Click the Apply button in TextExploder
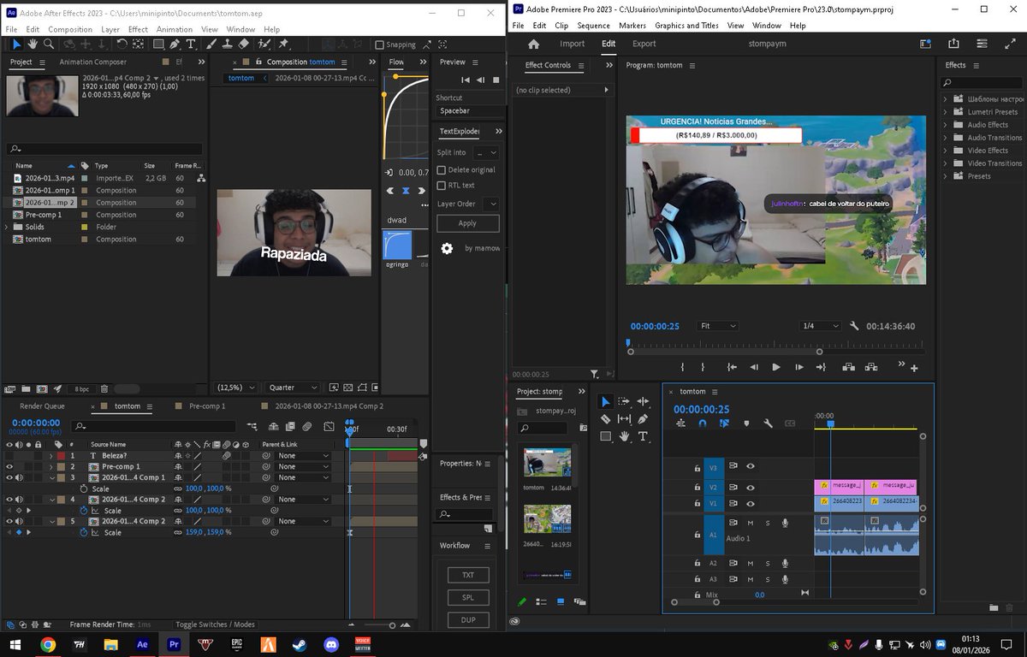The height and width of the screenshot is (657, 1027). click(467, 223)
